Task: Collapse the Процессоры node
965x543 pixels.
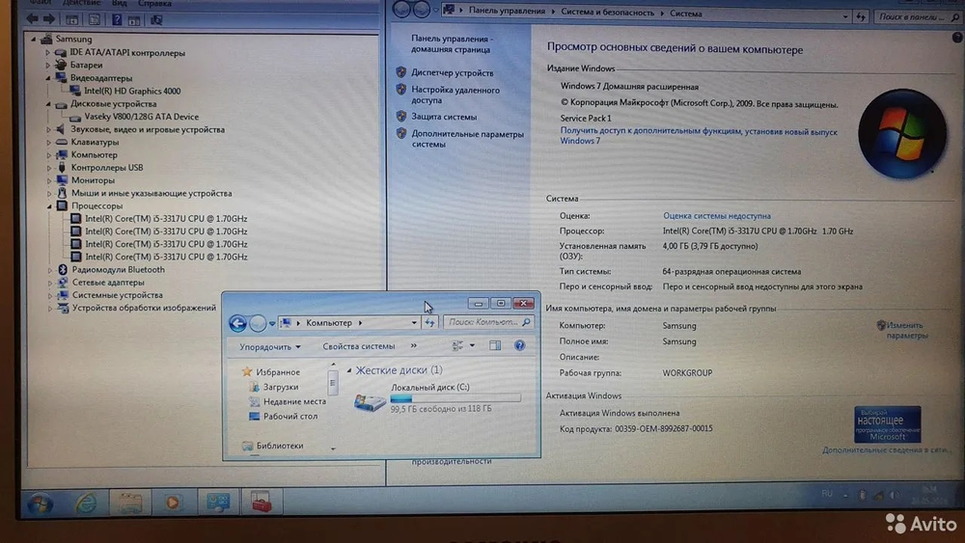Action: tap(48, 206)
